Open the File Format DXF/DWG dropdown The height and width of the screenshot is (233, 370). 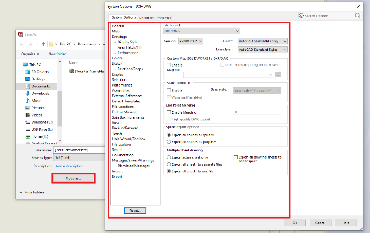(202, 31)
